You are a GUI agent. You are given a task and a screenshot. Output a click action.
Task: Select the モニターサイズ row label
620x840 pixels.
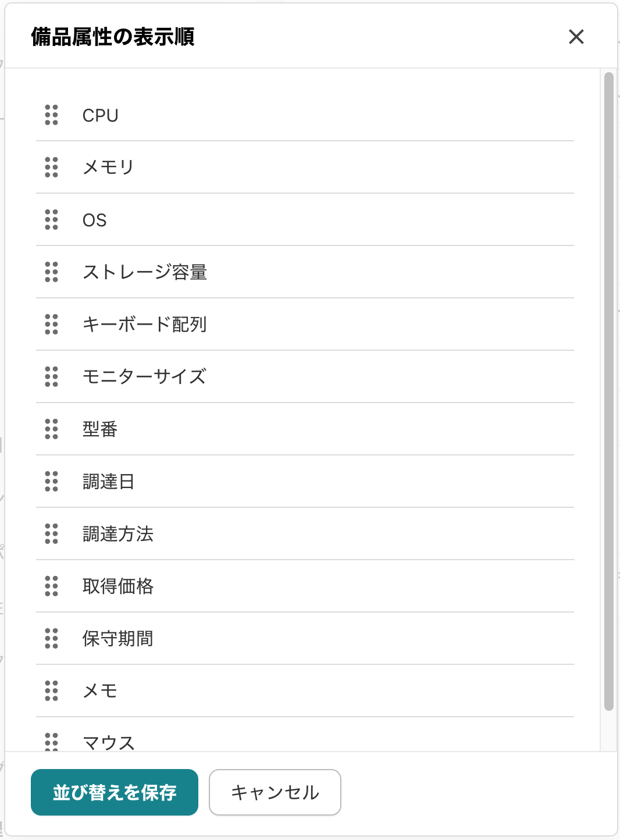click(144, 377)
